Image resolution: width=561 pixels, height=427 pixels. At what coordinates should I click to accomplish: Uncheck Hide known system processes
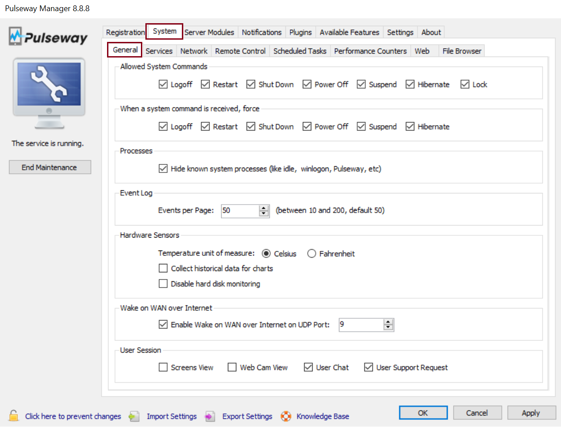point(163,168)
